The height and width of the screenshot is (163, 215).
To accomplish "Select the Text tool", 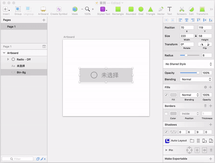I will point(169,9).
